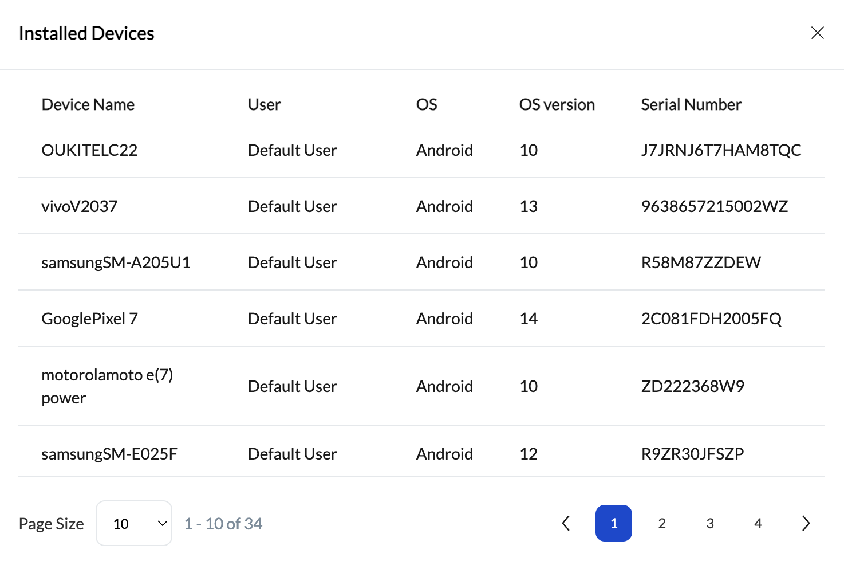Select page 1 in pagination
The height and width of the screenshot is (561, 844).
pos(614,523)
